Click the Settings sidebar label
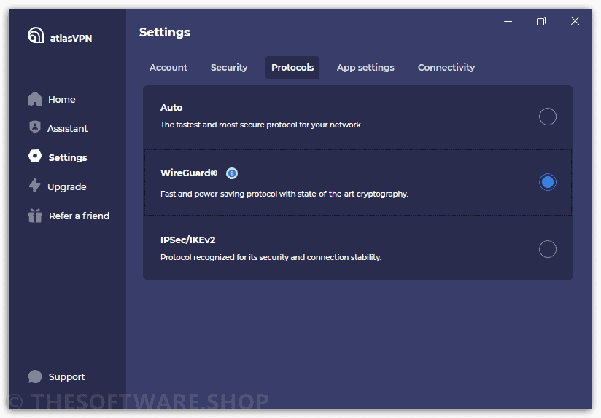Screen dimensions: 601x418 click(x=68, y=158)
